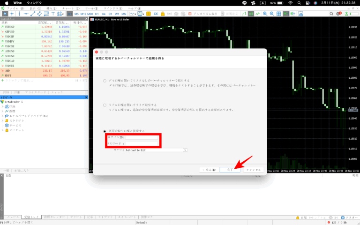Expand the スクリプト tree node
This screenshot has width=360, height=225.
(2, 120)
